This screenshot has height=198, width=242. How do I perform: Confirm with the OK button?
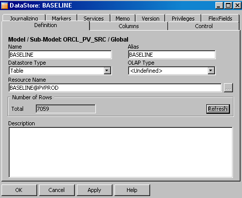point(19,190)
